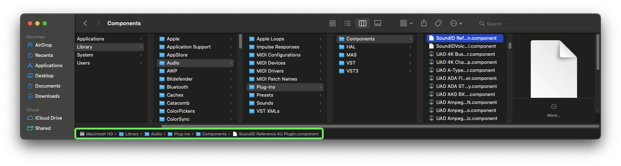Select the Components folder in the column list
621x166 pixels.
point(375,39)
